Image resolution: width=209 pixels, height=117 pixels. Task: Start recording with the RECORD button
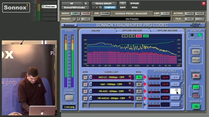[x=196, y=76]
